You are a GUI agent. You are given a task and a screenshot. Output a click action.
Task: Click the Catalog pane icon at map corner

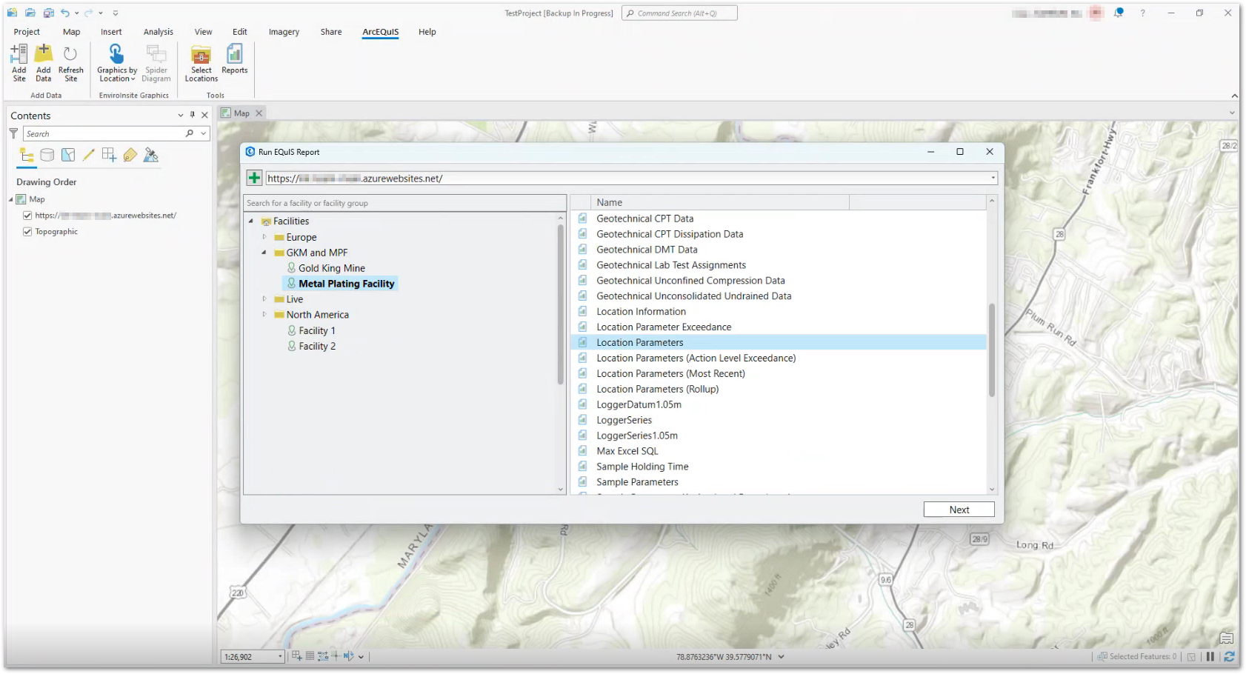coord(1227,638)
